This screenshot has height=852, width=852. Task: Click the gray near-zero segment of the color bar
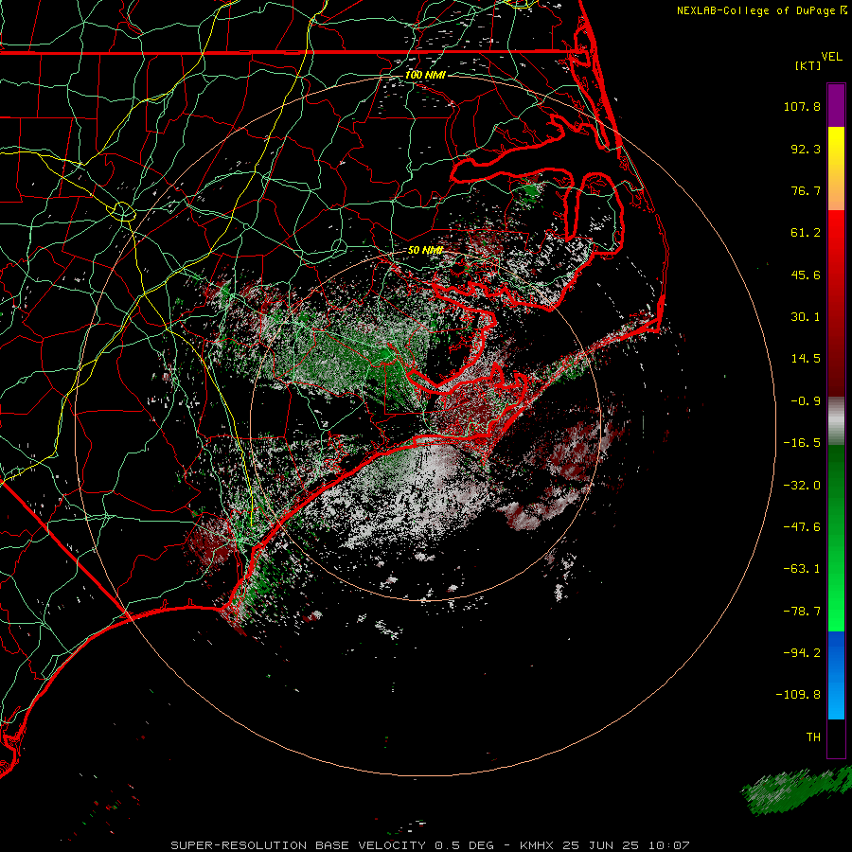tap(836, 421)
